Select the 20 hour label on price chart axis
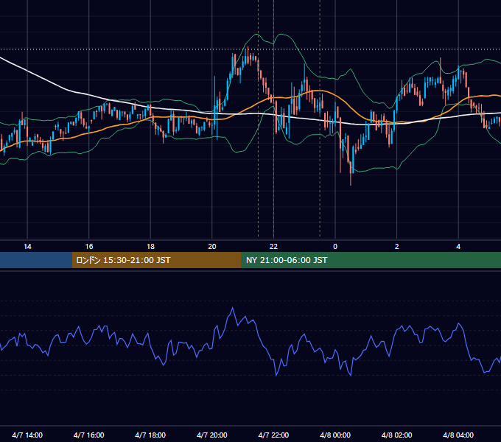Image resolution: width=501 pixels, height=442 pixels. point(212,247)
